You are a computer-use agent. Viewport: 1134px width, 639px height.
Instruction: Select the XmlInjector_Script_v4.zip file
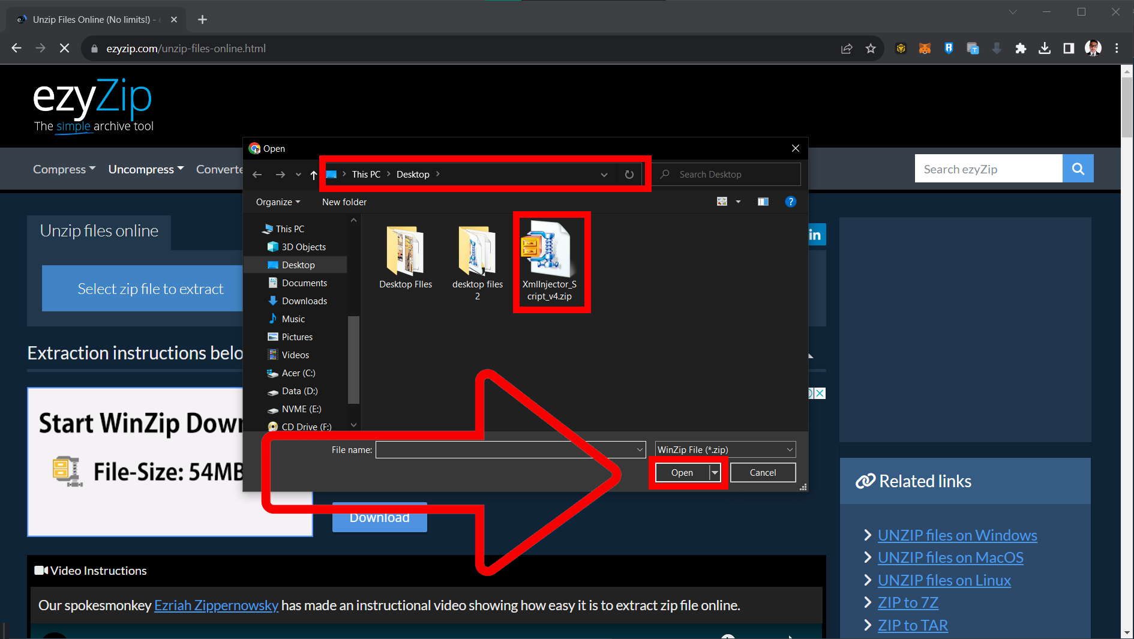550,260
